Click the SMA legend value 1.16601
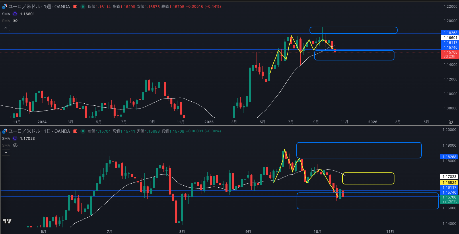459x234 pixels. tap(27, 14)
